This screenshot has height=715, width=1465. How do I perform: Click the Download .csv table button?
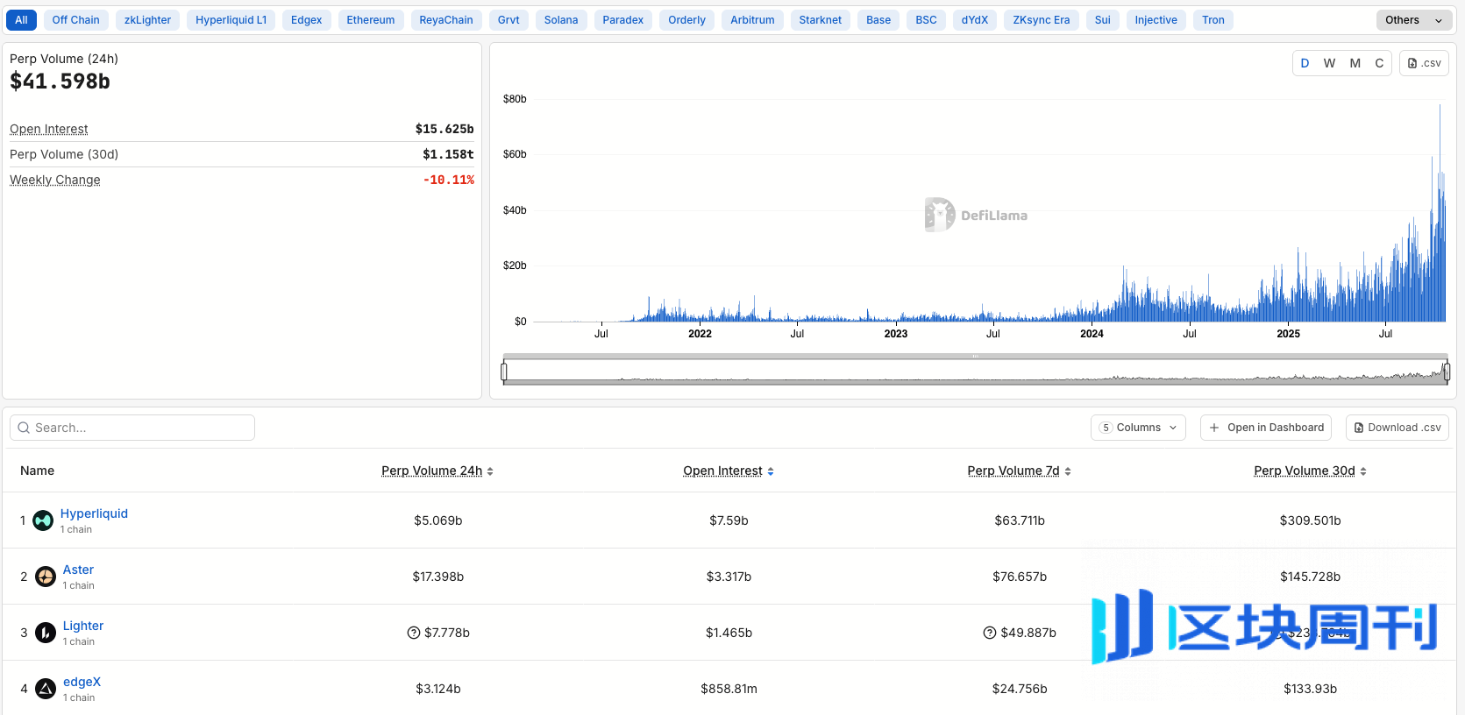(1397, 428)
